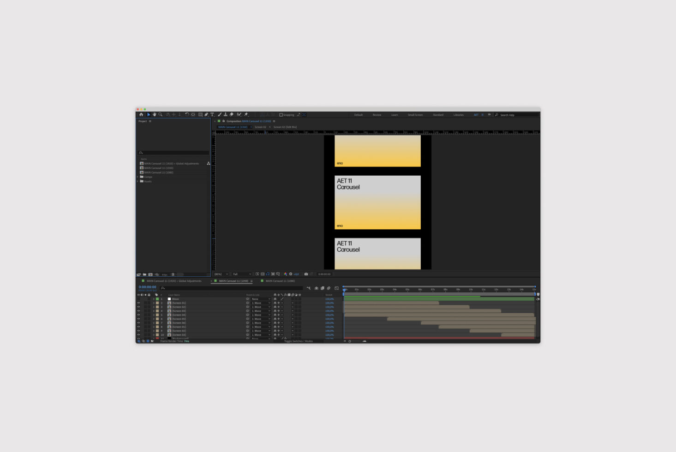Switch to Libraries workspace
The width and height of the screenshot is (676, 452).
click(459, 115)
